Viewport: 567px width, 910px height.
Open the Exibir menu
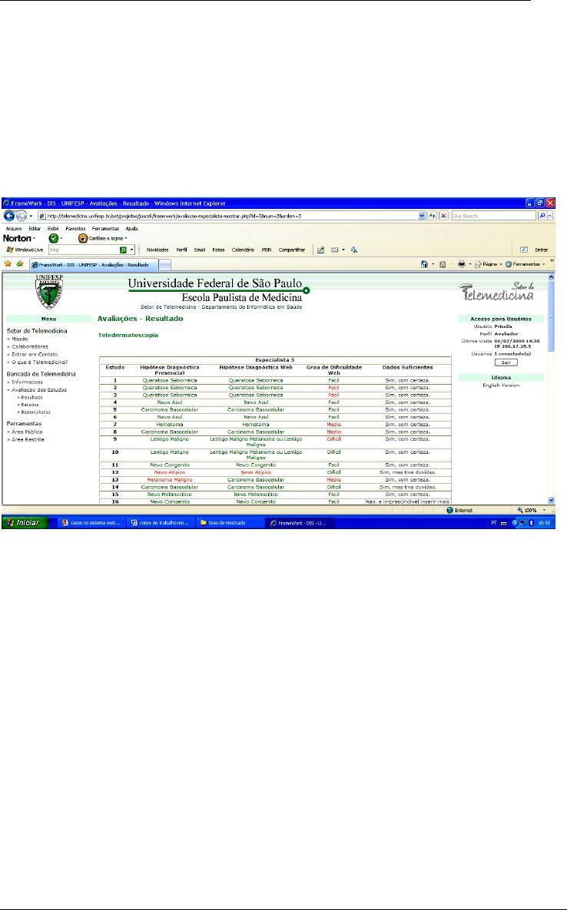point(53,229)
